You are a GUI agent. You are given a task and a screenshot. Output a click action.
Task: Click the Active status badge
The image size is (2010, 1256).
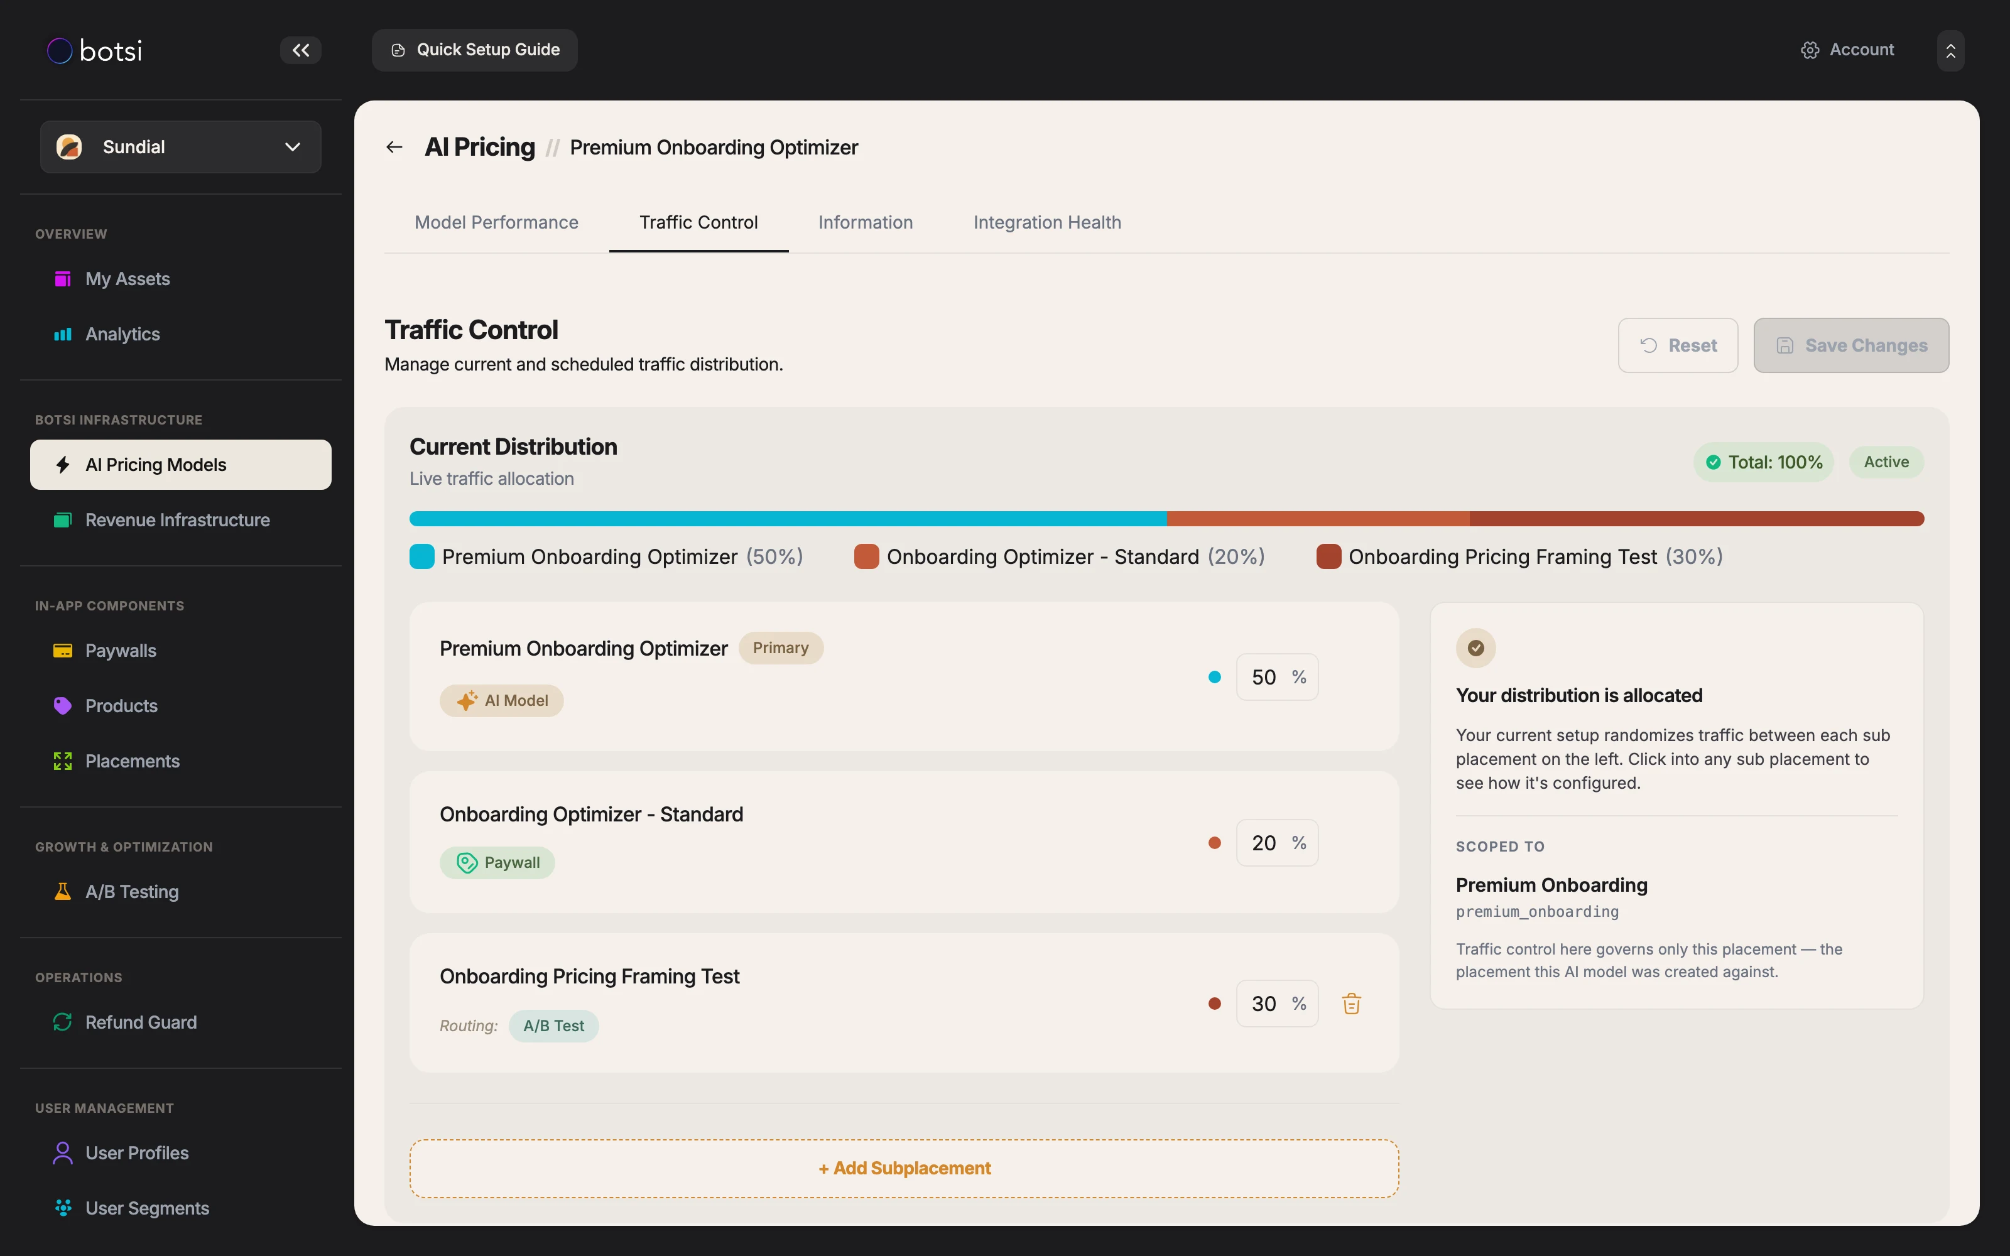tap(1886, 462)
